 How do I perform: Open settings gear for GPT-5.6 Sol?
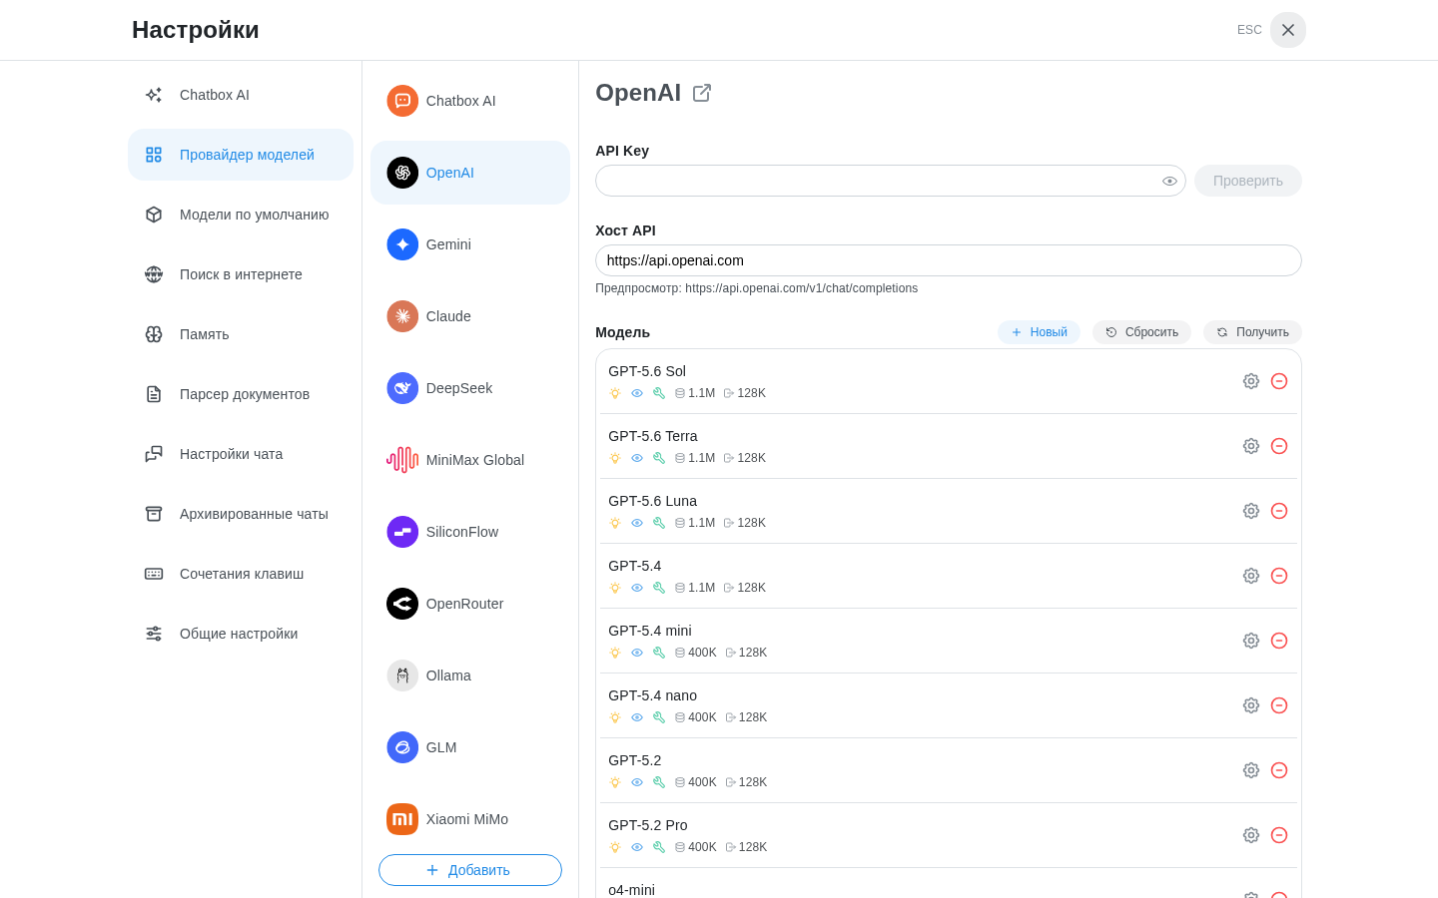tap(1251, 381)
